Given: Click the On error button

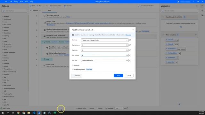Looking at the screenshot, I should (77, 76).
